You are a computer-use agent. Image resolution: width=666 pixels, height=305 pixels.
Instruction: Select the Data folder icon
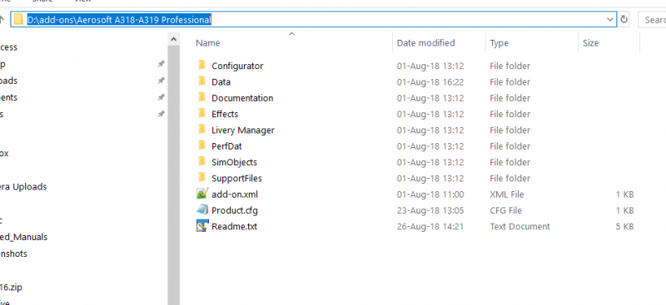[201, 81]
